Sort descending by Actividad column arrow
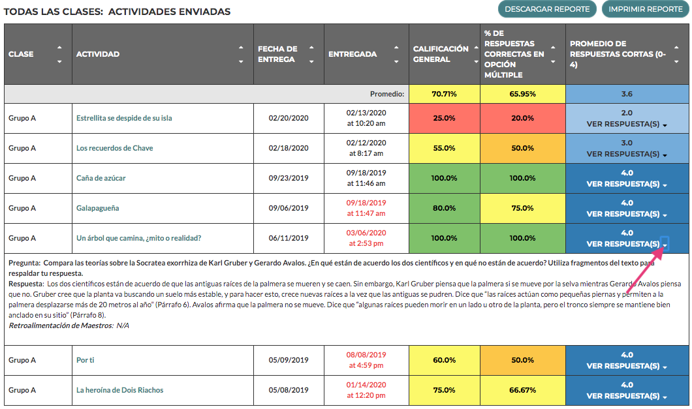Image resolution: width=692 pixels, height=409 pixels. point(241,61)
